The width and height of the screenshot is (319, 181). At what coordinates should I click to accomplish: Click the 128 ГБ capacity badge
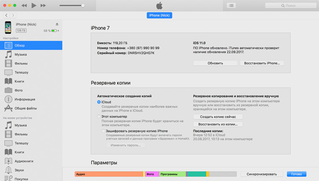[x=21, y=31]
